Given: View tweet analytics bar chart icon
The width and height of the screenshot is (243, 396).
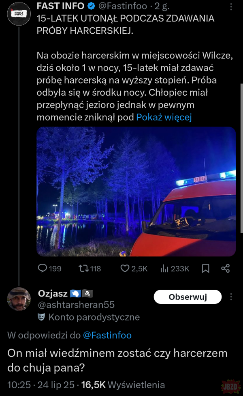Looking at the screenshot, I should tap(165, 268).
